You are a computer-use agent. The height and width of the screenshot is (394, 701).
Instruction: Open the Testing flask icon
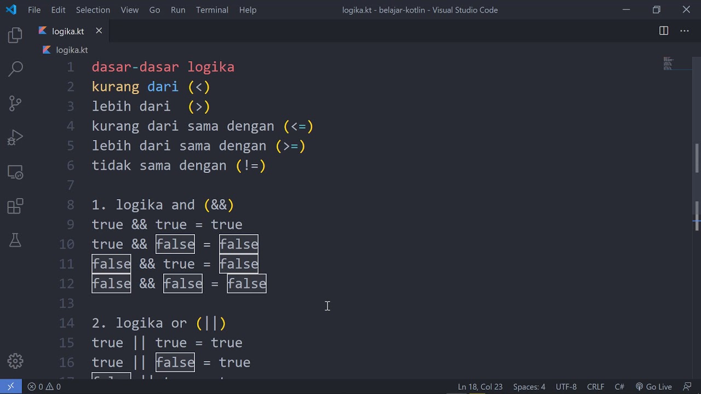tap(15, 240)
